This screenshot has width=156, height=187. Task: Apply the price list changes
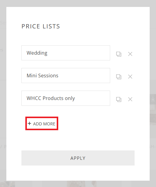78,158
